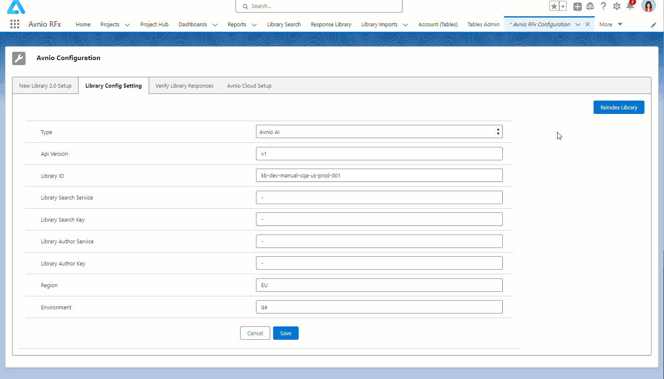
Task: Expand the favorites list dropdown arrow
Action: 563,6
